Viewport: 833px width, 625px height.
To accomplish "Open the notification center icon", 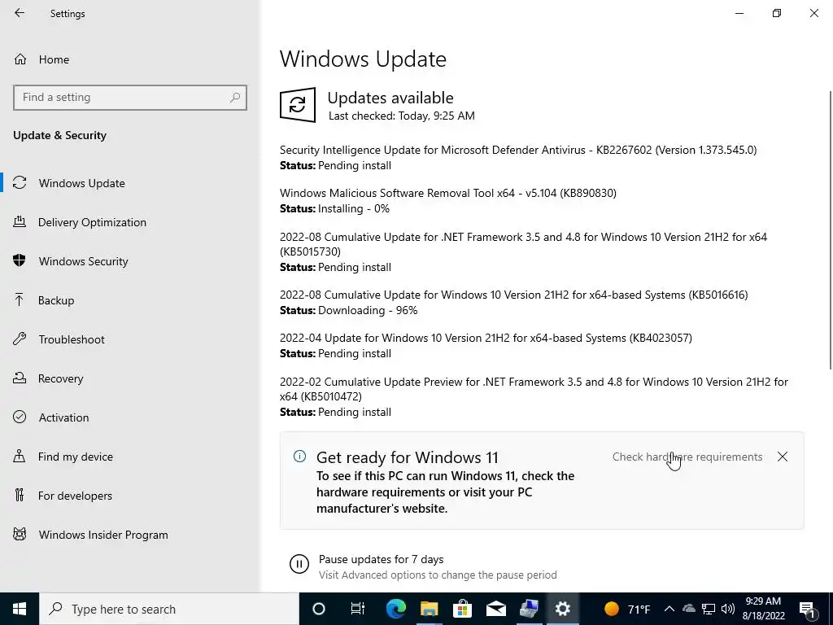I will [x=807, y=609].
